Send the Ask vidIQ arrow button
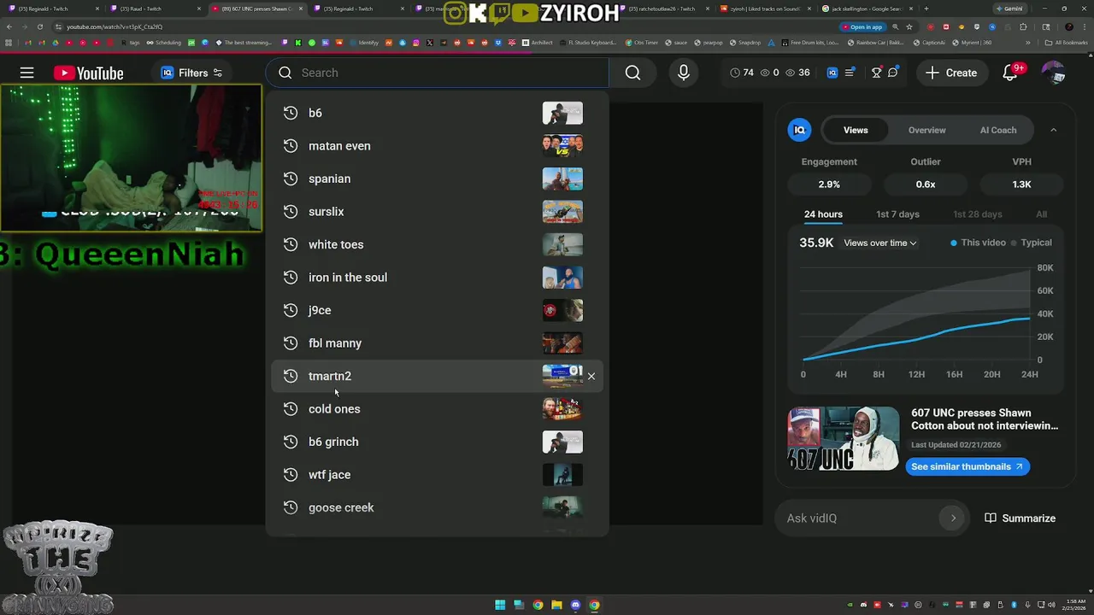The image size is (1094, 615). (x=953, y=518)
